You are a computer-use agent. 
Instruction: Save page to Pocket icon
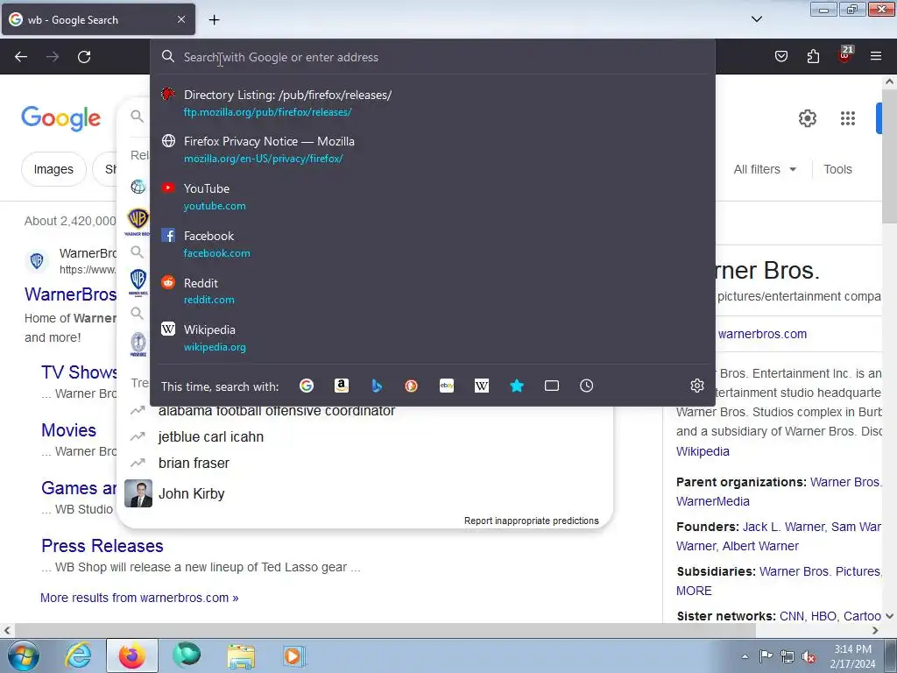tap(780, 56)
